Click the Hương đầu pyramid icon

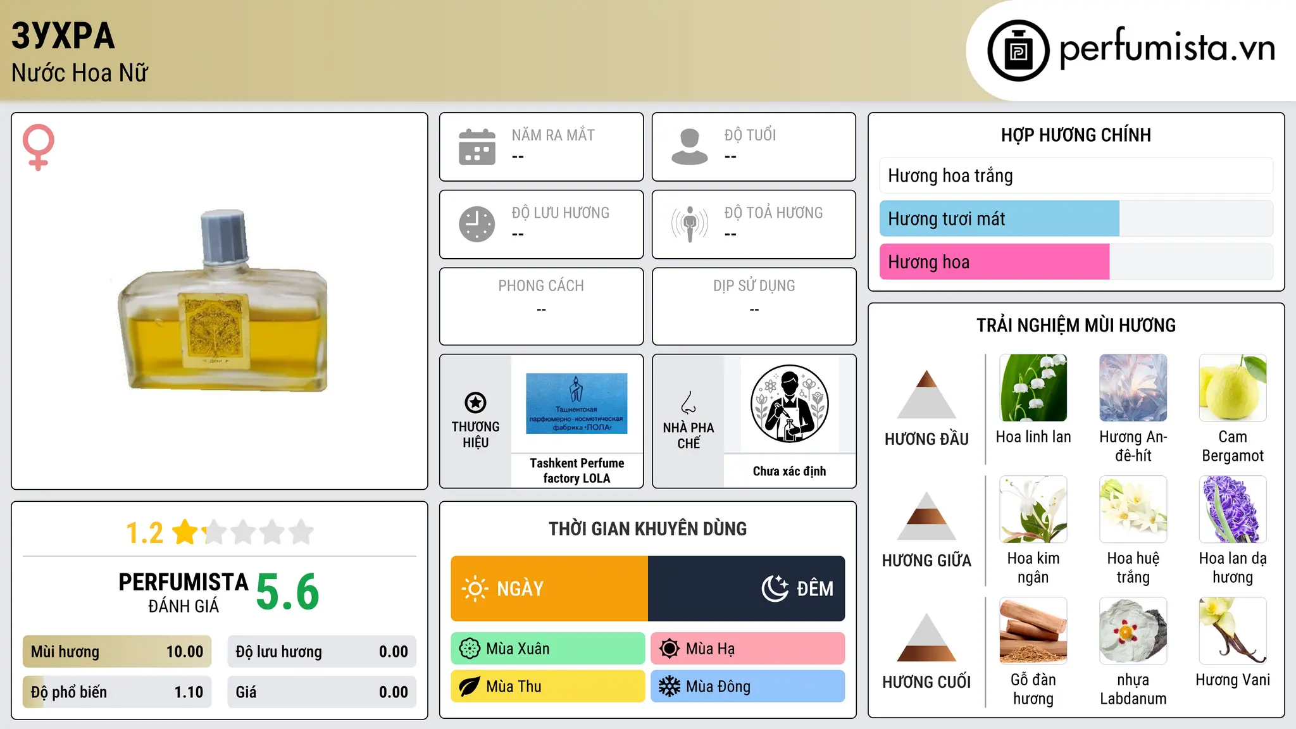pyautogui.click(x=926, y=394)
